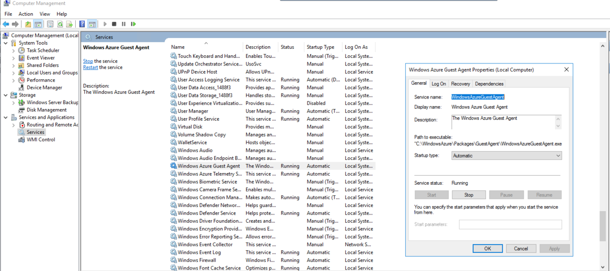Viewport: 610px width, 271px height.
Task: Open the Properties toolbar icon
Action: point(50,24)
